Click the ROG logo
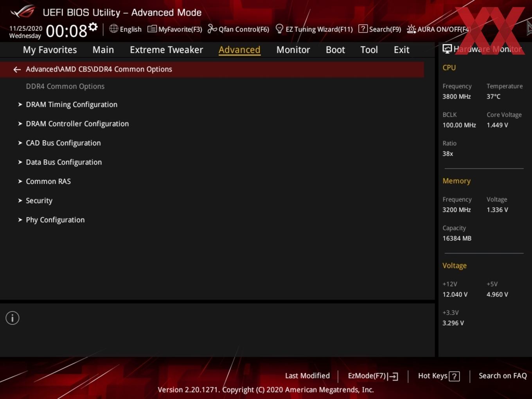Image resolution: width=532 pixels, height=399 pixels. (23, 12)
